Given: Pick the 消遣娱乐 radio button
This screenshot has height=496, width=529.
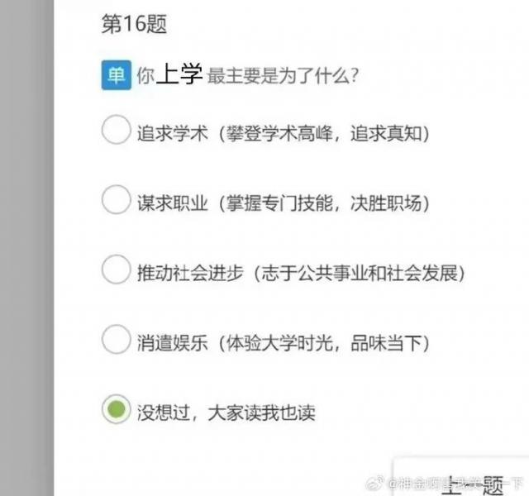Looking at the screenshot, I should (x=116, y=339).
